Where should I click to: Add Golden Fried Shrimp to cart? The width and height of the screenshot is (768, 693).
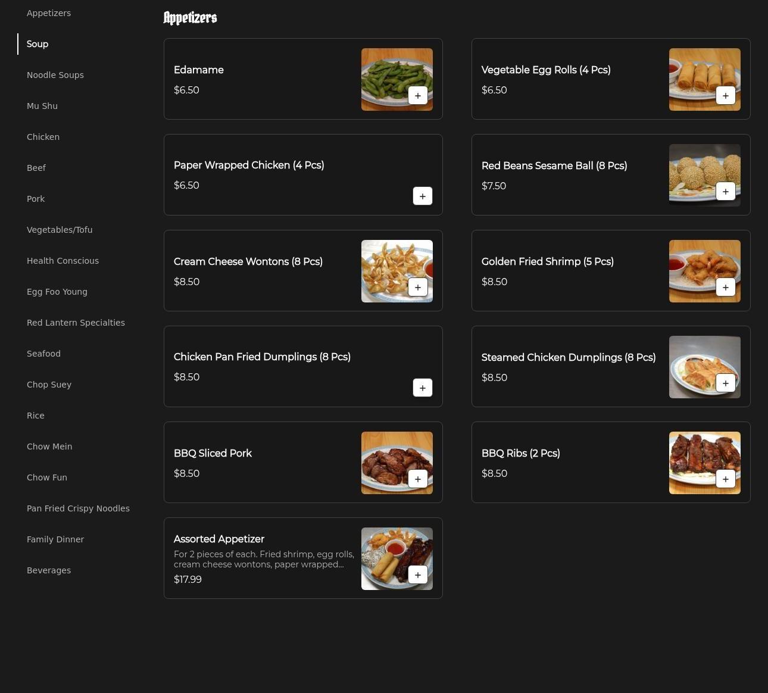pos(725,287)
